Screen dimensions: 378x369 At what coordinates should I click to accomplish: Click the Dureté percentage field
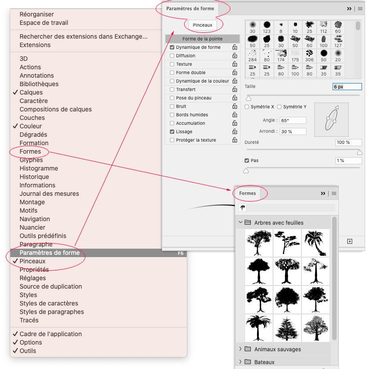(x=348, y=142)
